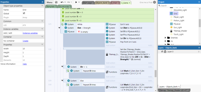This screenshot has height=92, width=201.
Task: Expand the Enemies folder
Action: point(166,38)
